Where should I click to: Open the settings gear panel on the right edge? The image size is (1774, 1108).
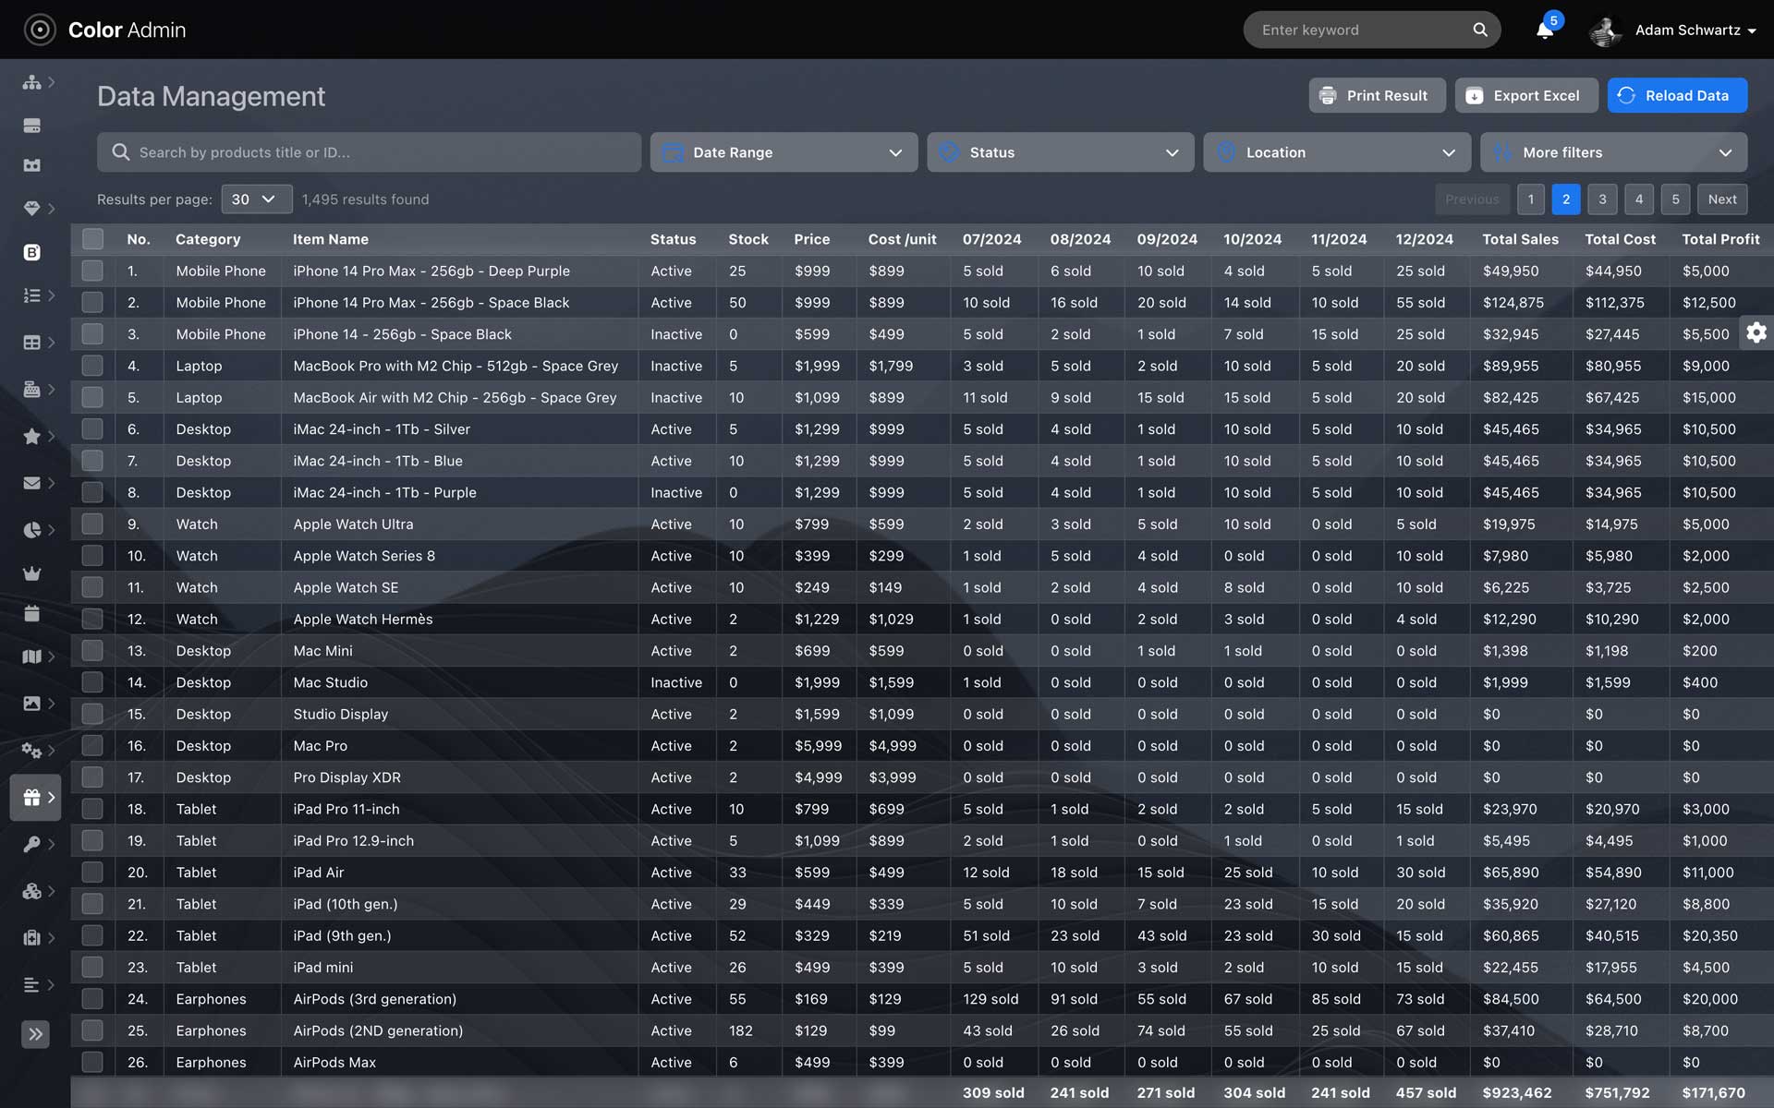click(x=1756, y=332)
